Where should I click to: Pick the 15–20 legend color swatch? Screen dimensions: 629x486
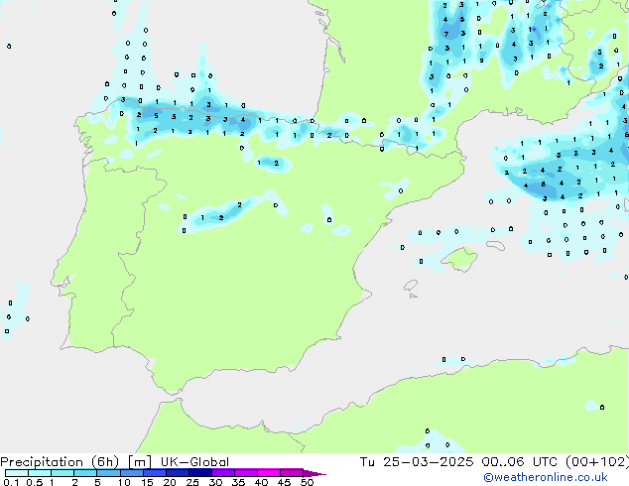click(154, 473)
